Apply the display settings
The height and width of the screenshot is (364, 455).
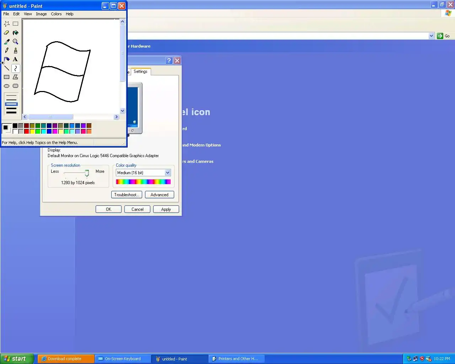pos(166,209)
